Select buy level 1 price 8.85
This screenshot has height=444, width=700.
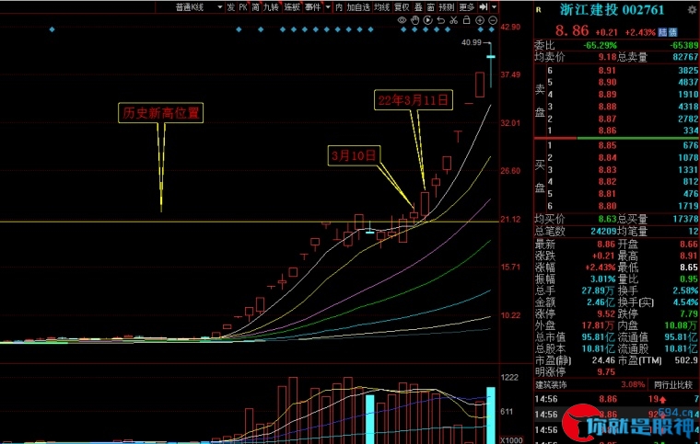tap(608, 145)
